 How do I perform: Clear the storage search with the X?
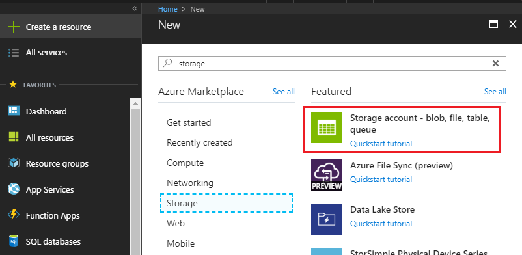pyautogui.click(x=495, y=63)
